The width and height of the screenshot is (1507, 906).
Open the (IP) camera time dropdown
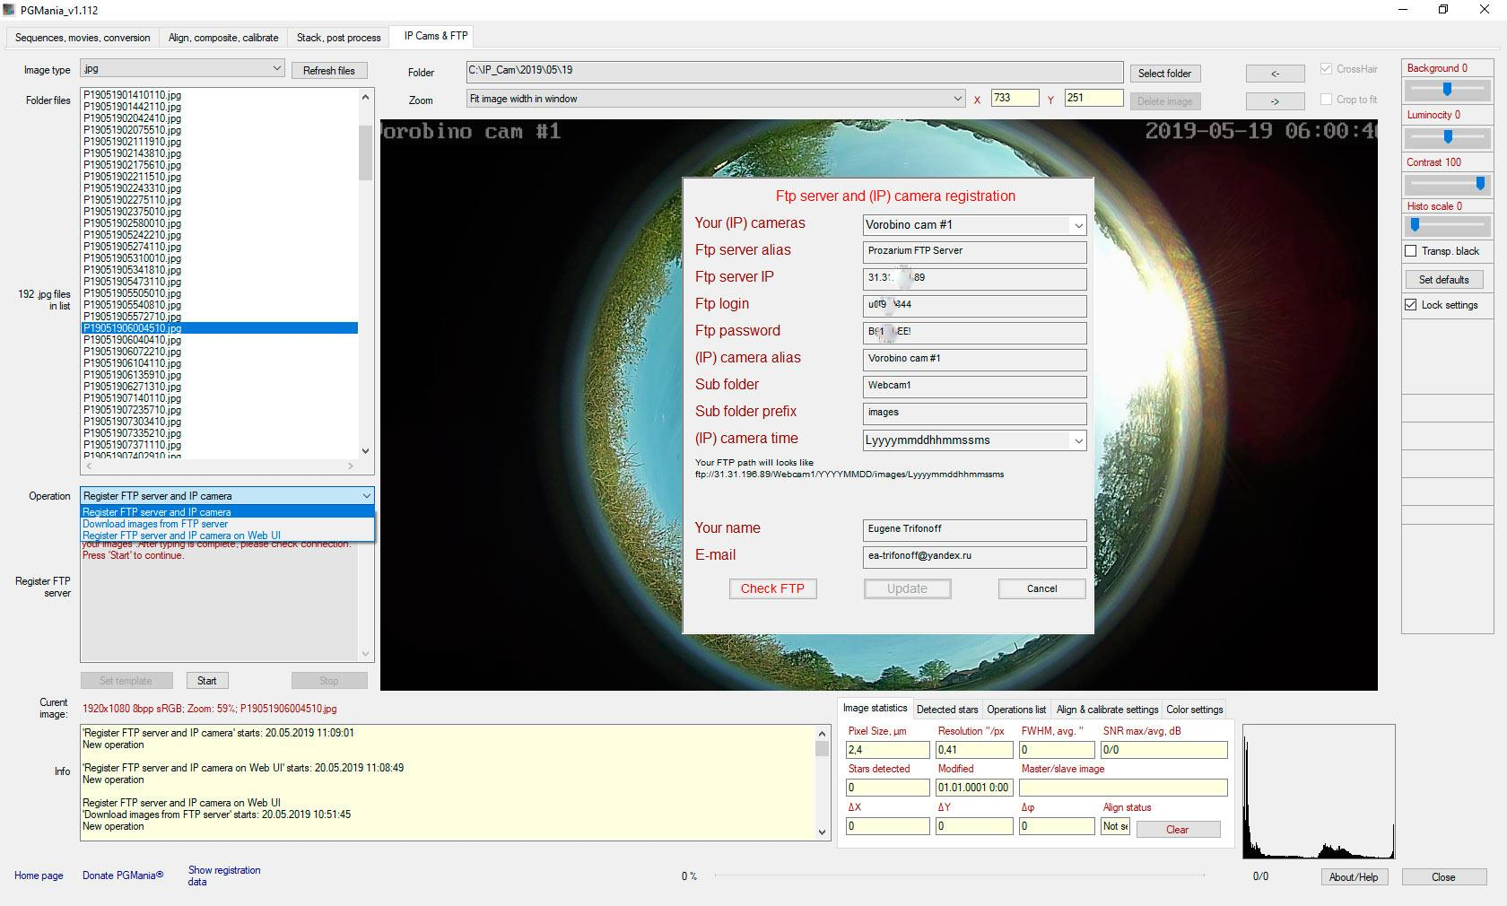1078,440
